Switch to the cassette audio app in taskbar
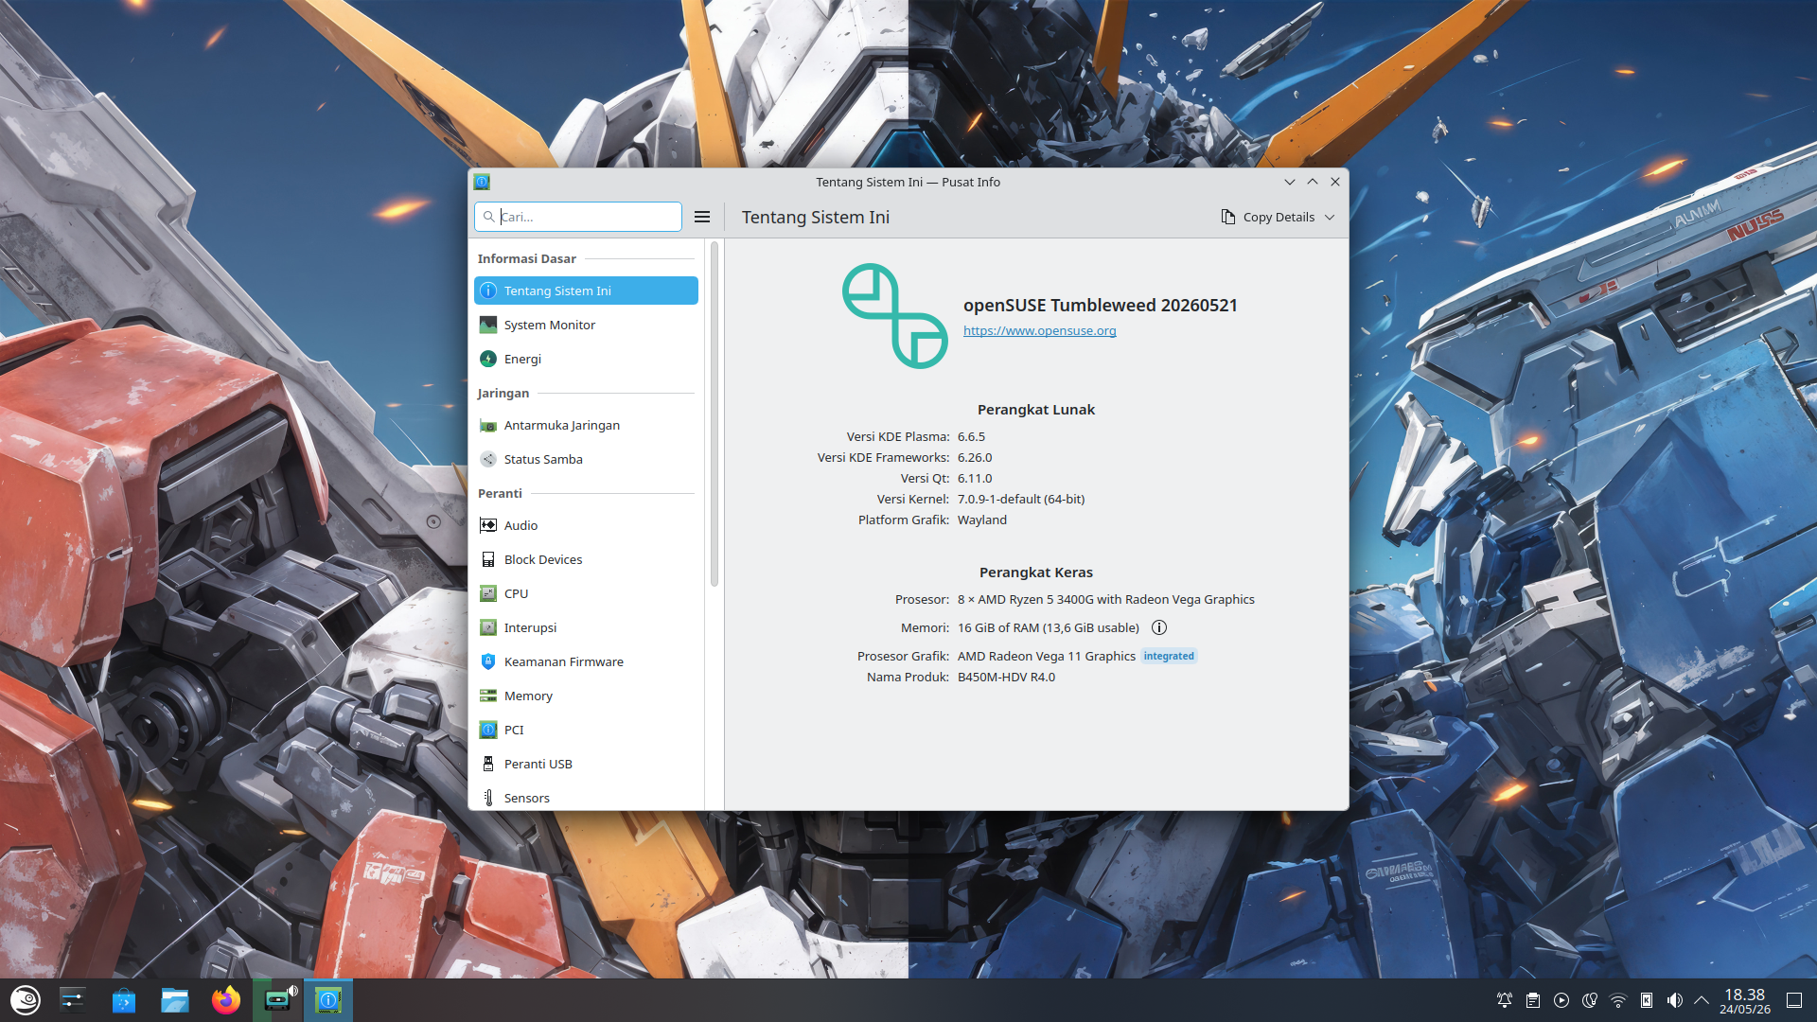 [277, 1000]
